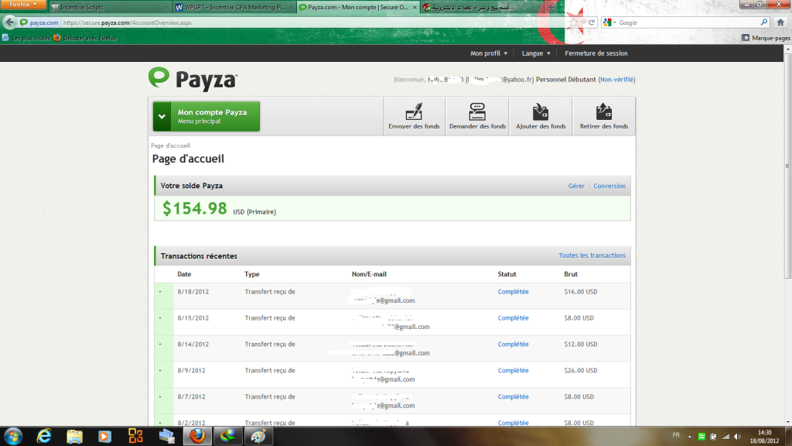
Task: Open the Gérer balance link
Action: tap(575, 186)
